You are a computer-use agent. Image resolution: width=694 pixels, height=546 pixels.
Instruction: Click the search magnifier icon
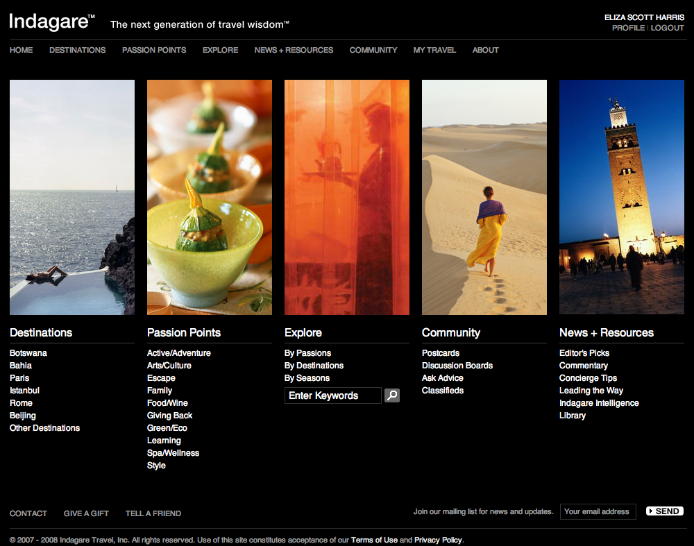coord(392,395)
